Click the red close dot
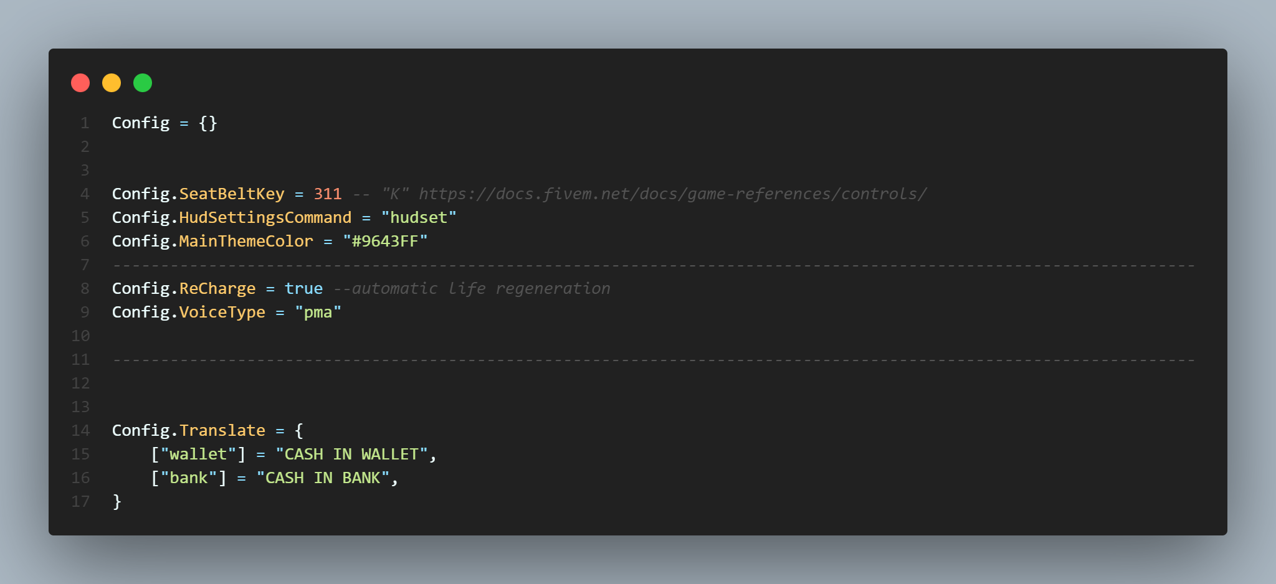This screenshot has width=1276, height=584. point(80,83)
